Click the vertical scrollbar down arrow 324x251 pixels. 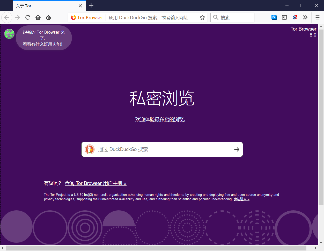coord(321,243)
